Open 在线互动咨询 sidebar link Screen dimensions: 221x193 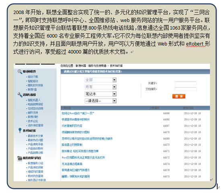tap(35, 108)
